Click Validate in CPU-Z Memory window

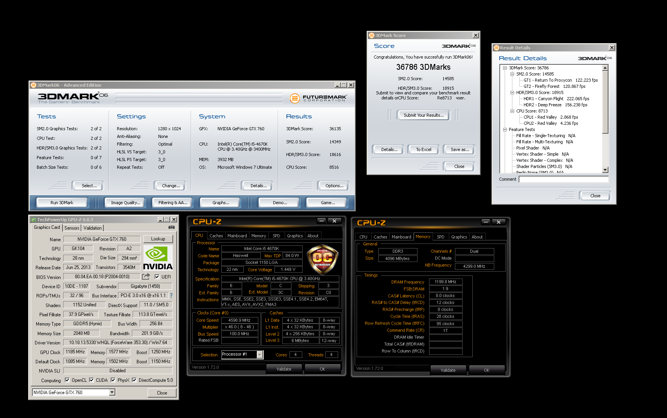pos(448,370)
